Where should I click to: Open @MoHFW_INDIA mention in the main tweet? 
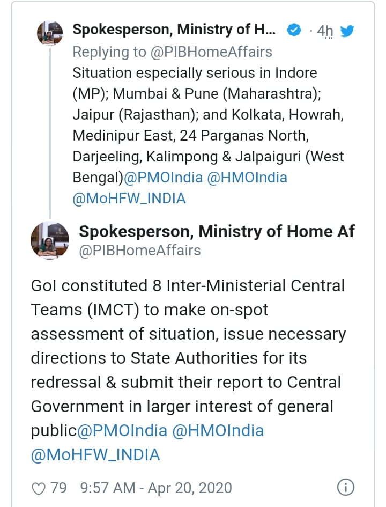coord(95,454)
